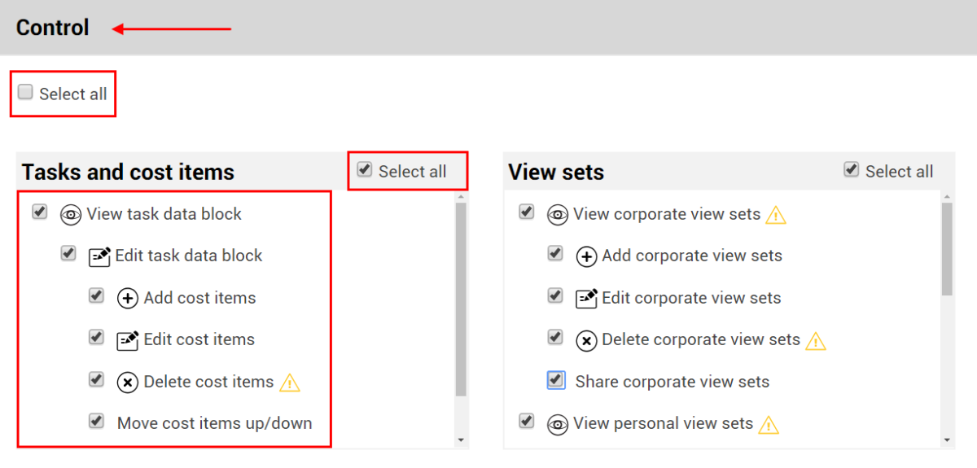The image size is (977, 468).
Task: Click eye icon beside View task data block
Action: click(x=71, y=215)
